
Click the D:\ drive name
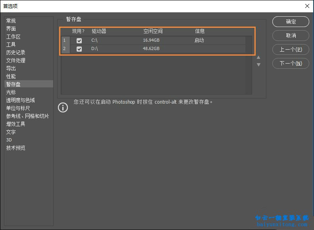point(94,48)
